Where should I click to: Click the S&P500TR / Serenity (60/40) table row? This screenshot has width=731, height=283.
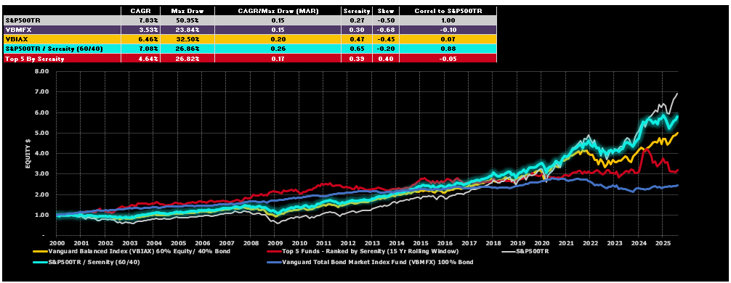[x=249, y=49]
